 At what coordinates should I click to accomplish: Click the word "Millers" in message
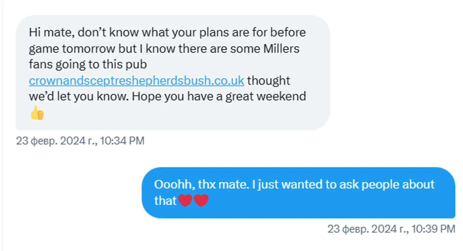[x=280, y=49]
